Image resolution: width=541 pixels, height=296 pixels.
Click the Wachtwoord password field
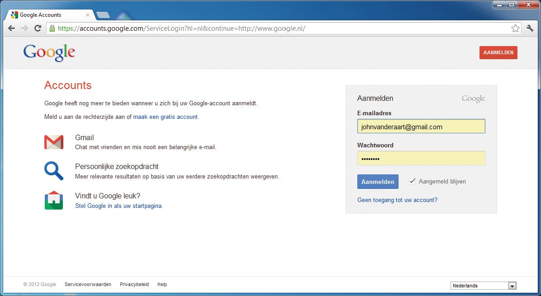pos(421,158)
